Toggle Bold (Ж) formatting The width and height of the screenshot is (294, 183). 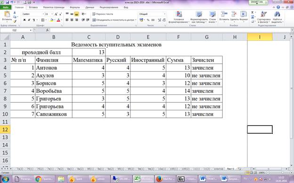(24, 20)
